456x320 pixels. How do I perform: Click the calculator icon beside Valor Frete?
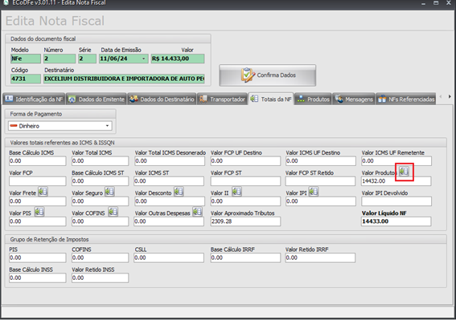pos(43,192)
